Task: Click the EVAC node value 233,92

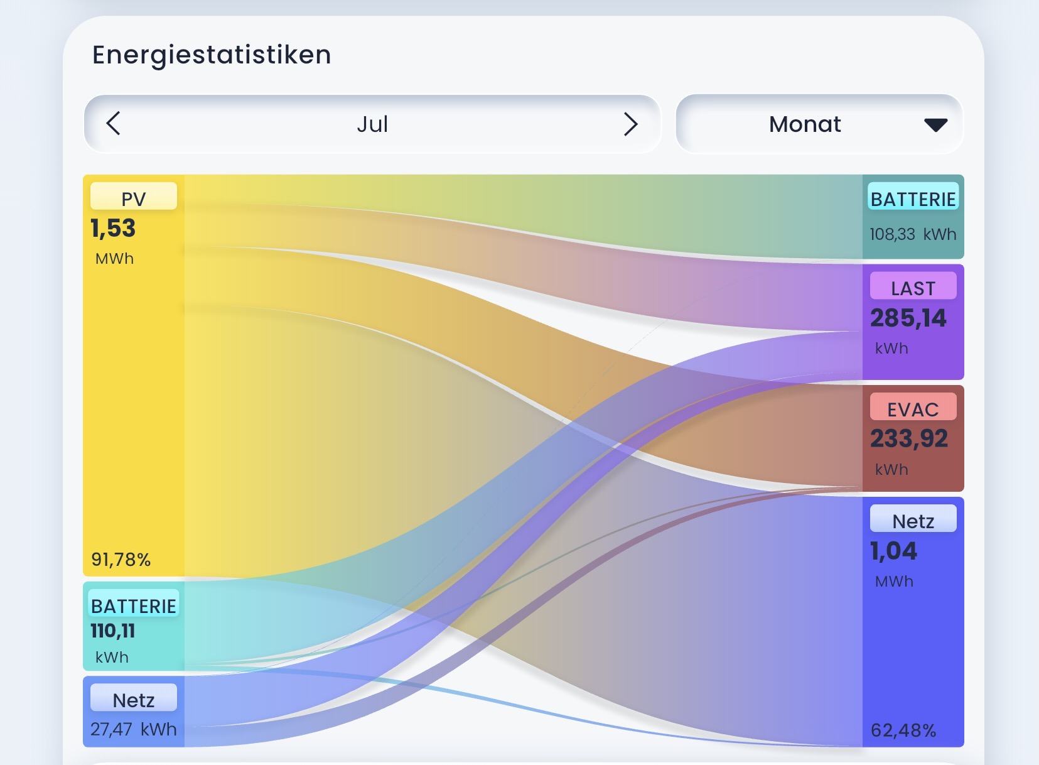Action: pyautogui.click(x=908, y=438)
